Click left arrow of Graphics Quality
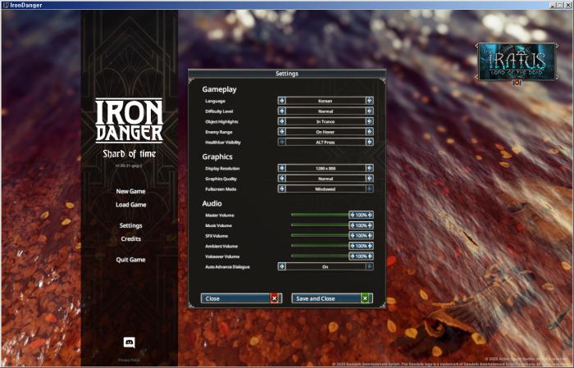 click(x=282, y=179)
